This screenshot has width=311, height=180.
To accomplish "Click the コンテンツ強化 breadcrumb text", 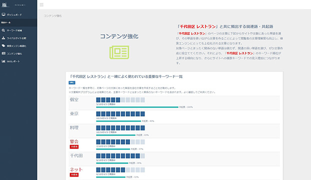I will click(x=52, y=16).
